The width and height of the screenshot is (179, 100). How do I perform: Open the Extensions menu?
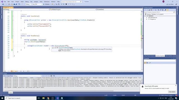click(x=47, y=2)
